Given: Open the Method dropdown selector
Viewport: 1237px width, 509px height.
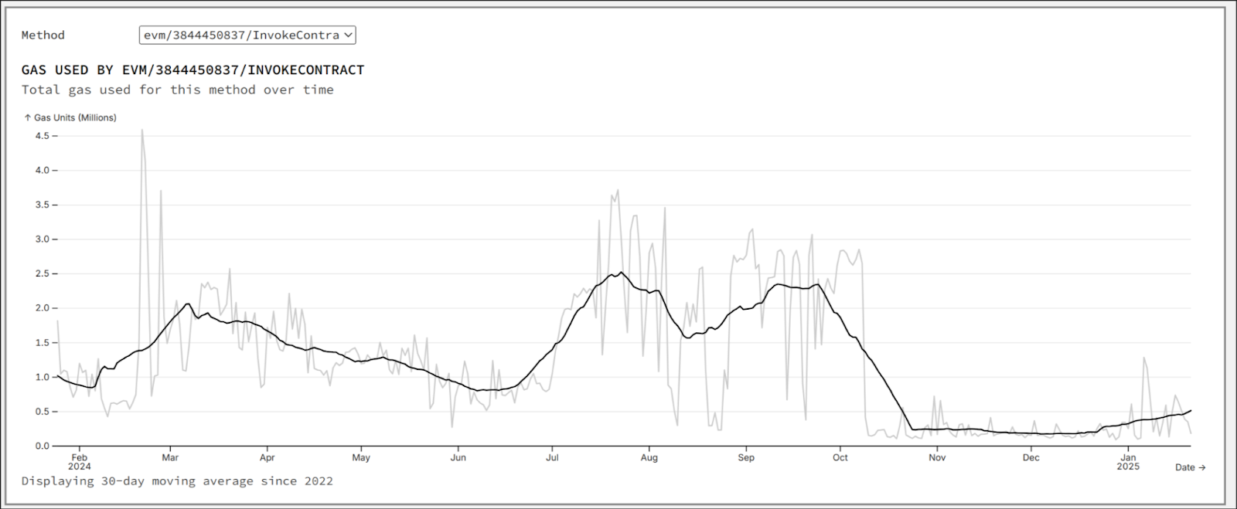Looking at the screenshot, I should click(x=247, y=35).
